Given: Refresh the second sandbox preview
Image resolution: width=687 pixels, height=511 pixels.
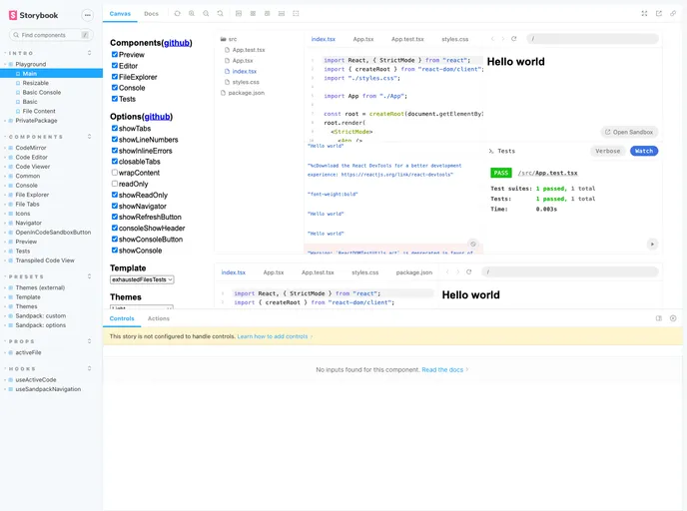Looking at the screenshot, I should click(468, 271).
